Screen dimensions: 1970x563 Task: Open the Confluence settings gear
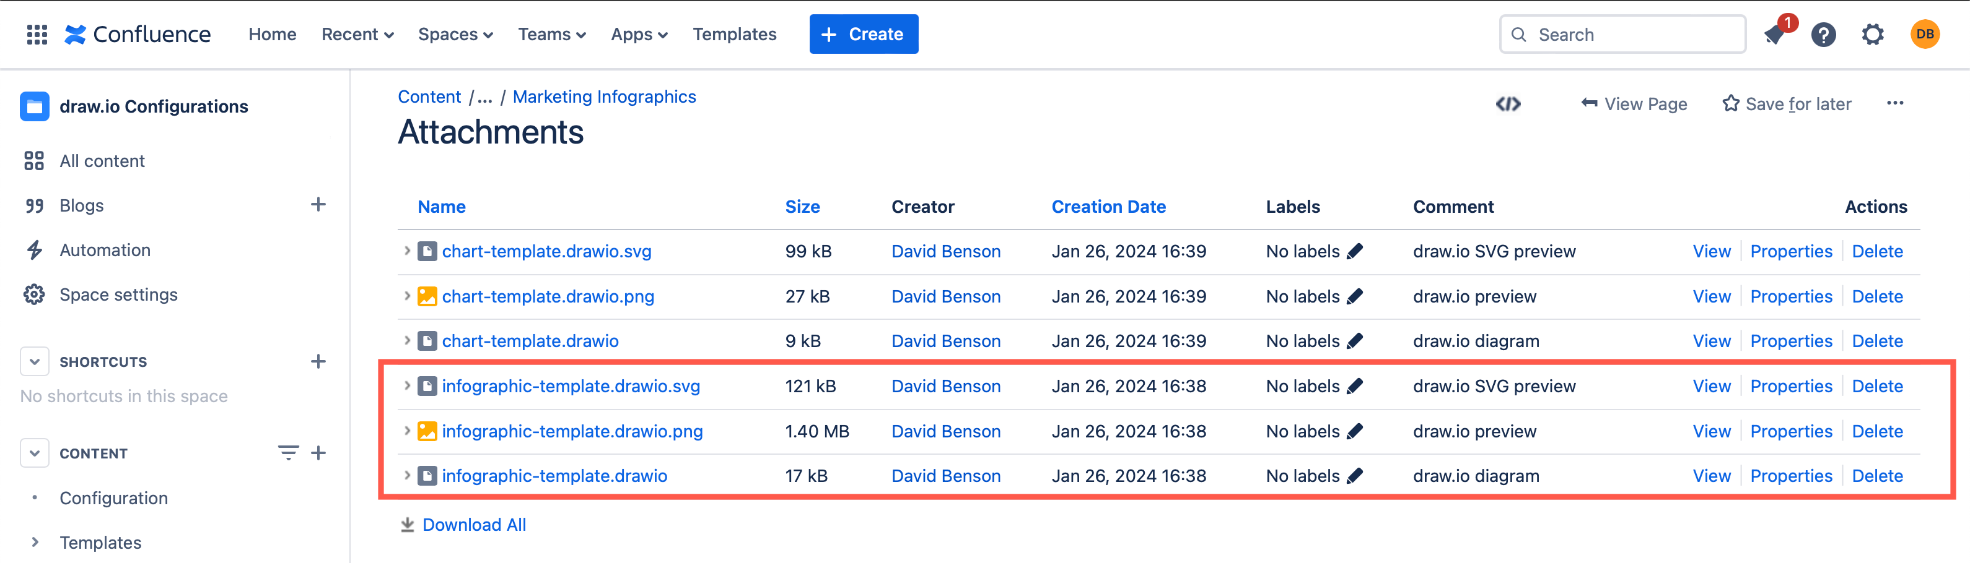pos(1873,35)
